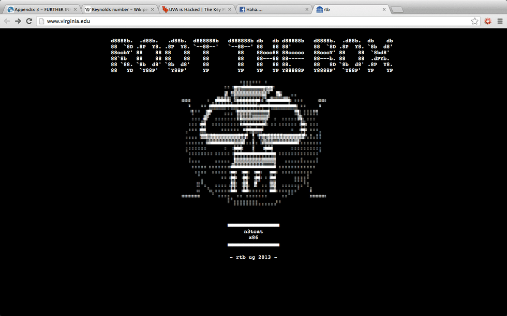
Task: Close the UVA is Hacked tab
Action: coord(229,9)
